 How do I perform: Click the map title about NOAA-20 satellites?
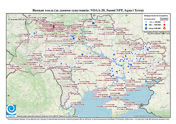pos(88,10)
